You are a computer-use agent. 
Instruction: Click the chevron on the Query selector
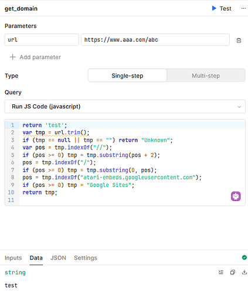click(x=239, y=107)
